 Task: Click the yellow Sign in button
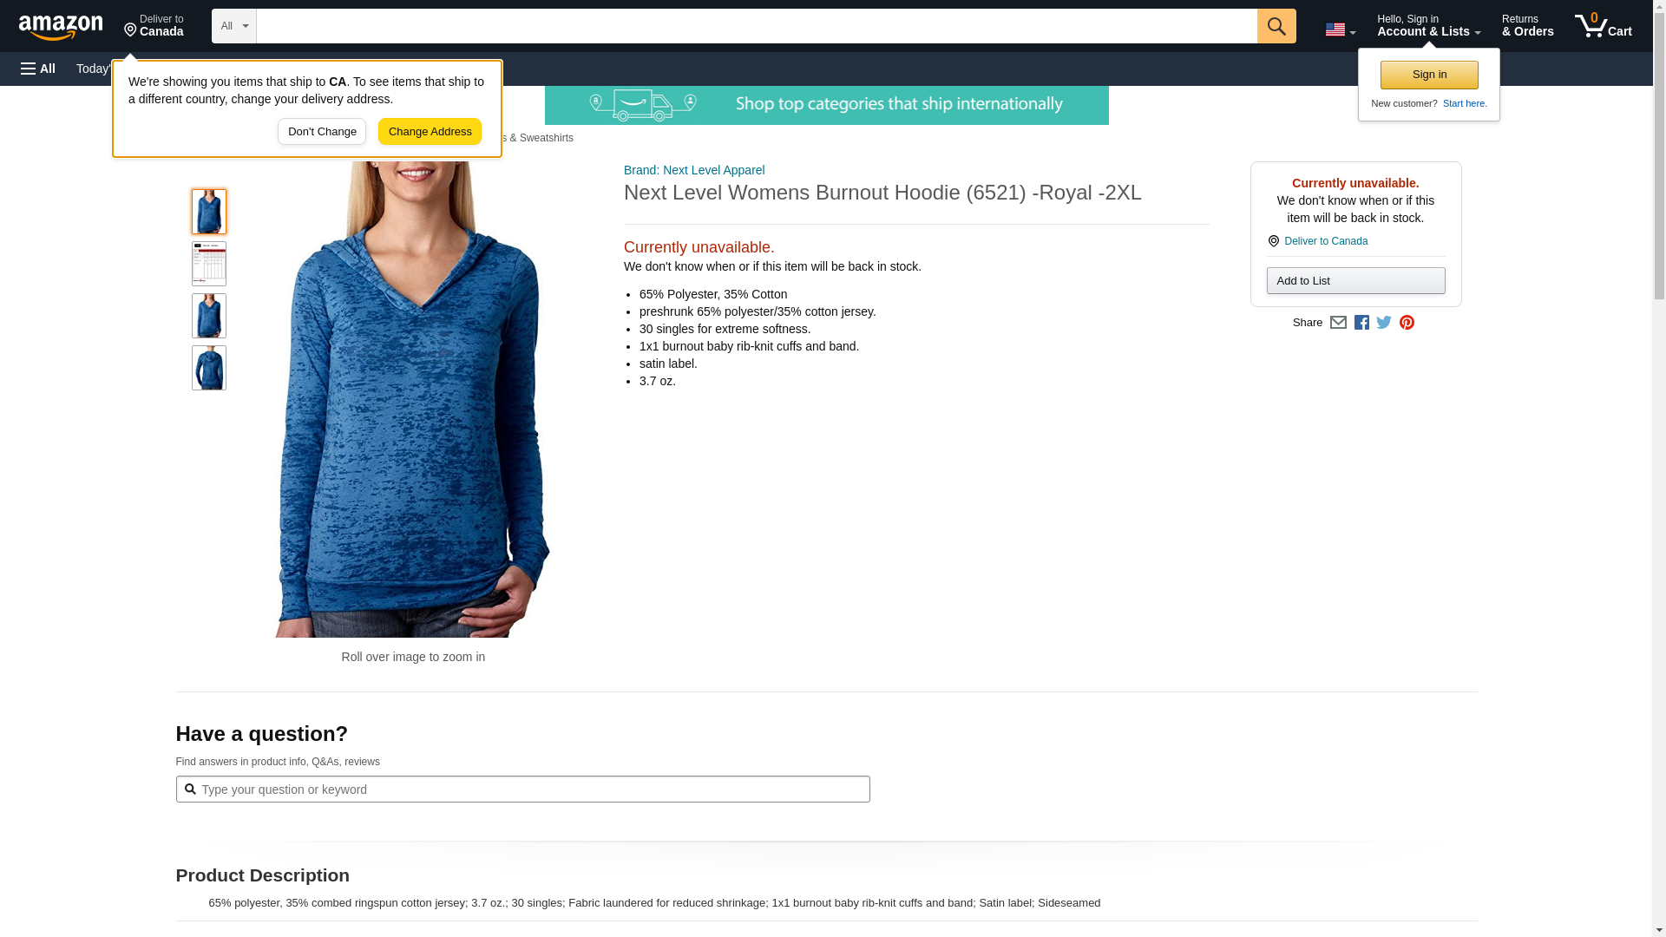(x=1429, y=75)
